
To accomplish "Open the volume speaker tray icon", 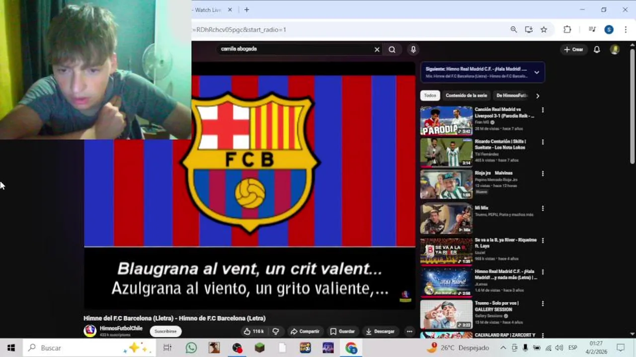I will [559, 348].
